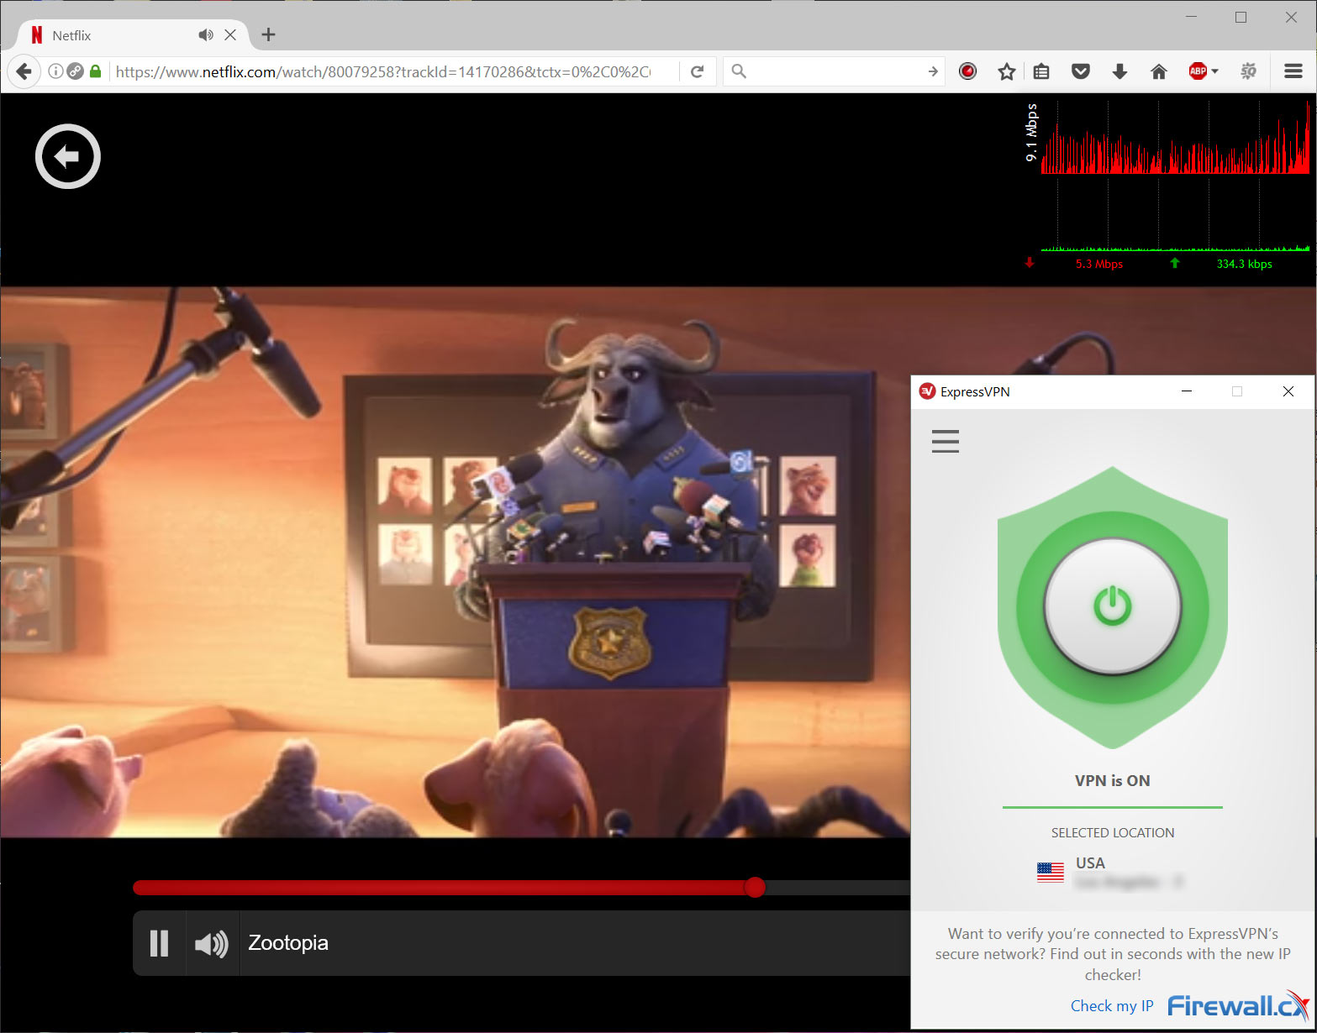Save page to Pocket
Viewport: 1317px width, 1033px height.
(x=1081, y=71)
